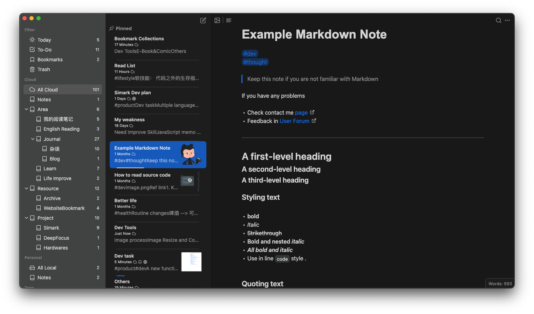The width and height of the screenshot is (534, 314).
Task: Open the How to read source code note
Action: coord(158,181)
